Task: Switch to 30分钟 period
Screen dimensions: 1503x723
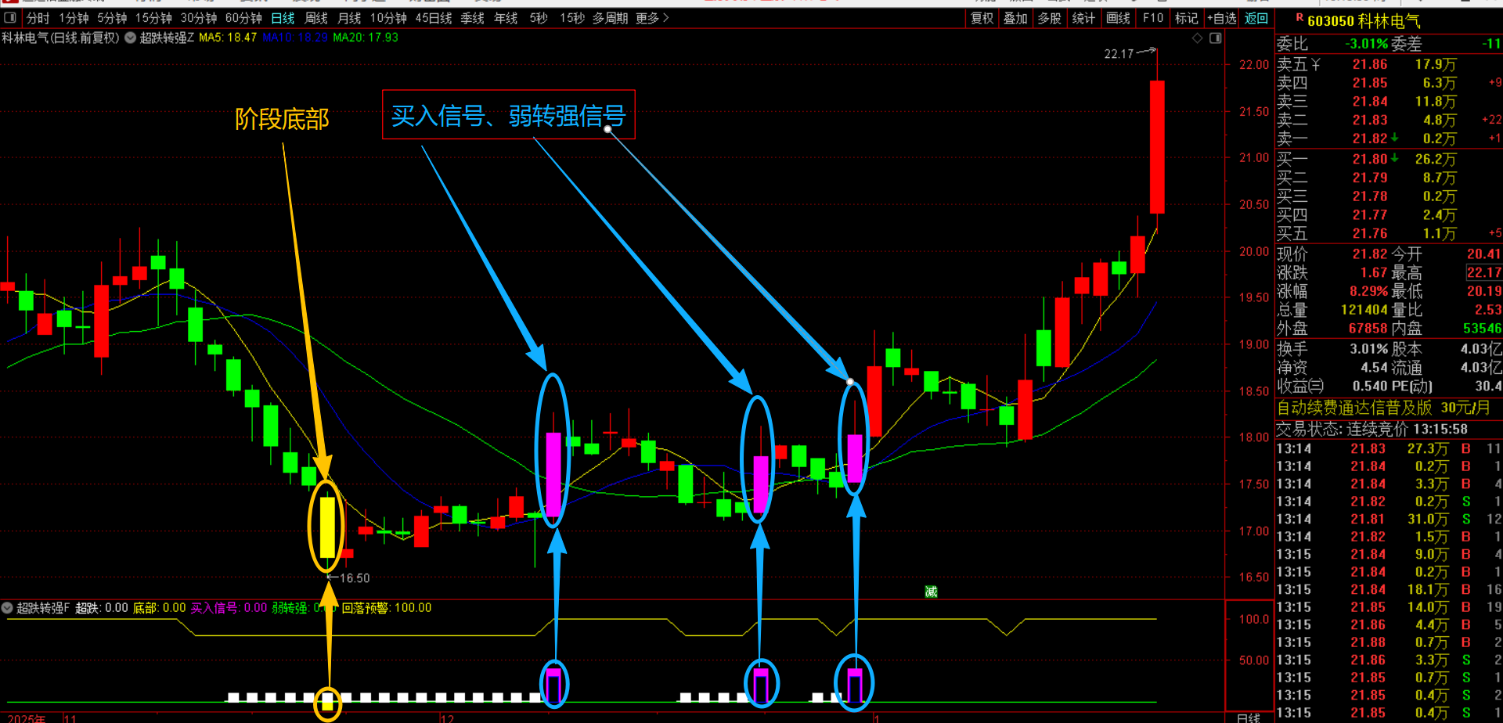Action: click(x=199, y=18)
